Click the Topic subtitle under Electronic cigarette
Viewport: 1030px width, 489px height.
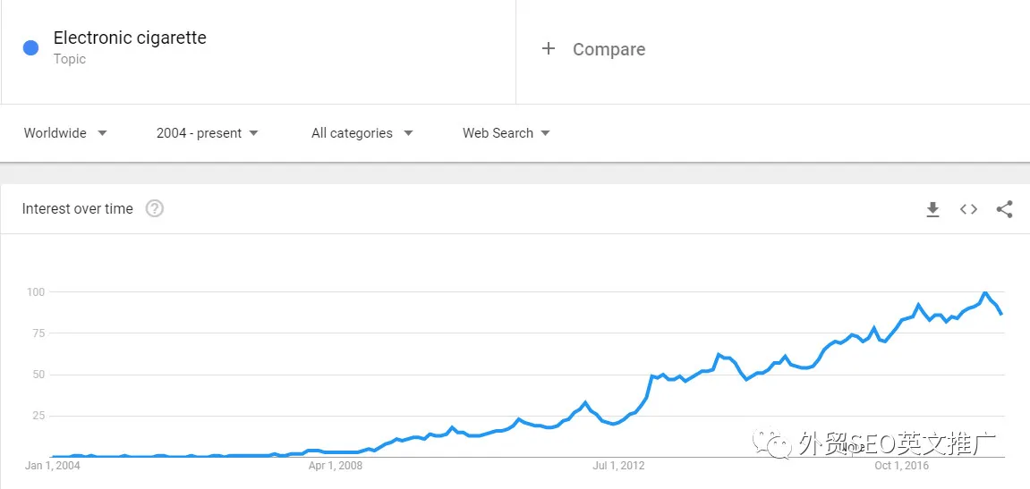coord(70,59)
